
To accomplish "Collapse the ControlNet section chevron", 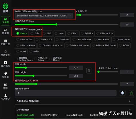I will click(x=130, y=109).
